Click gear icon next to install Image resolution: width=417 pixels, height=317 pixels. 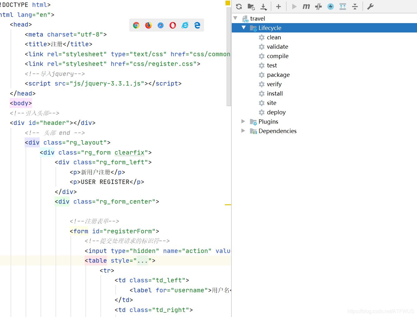(262, 94)
